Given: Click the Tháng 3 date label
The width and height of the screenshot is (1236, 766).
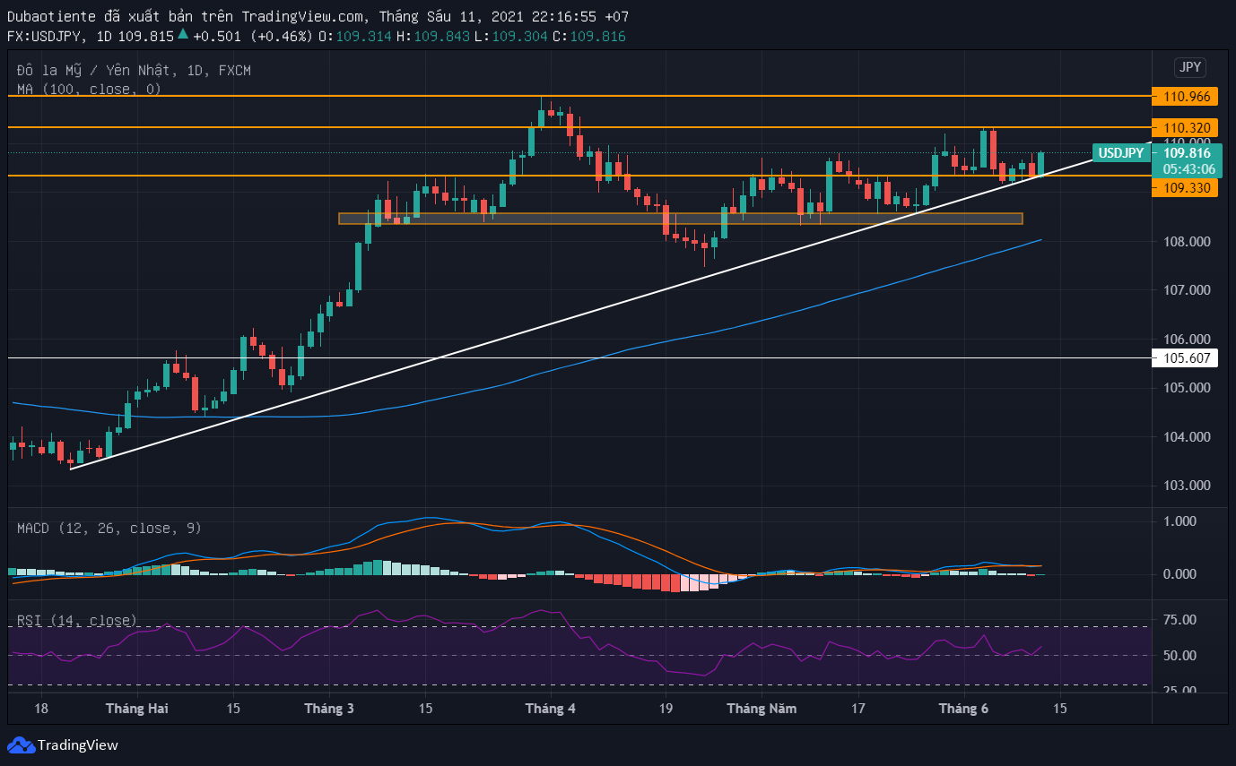Looking at the screenshot, I should [x=329, y=709].
